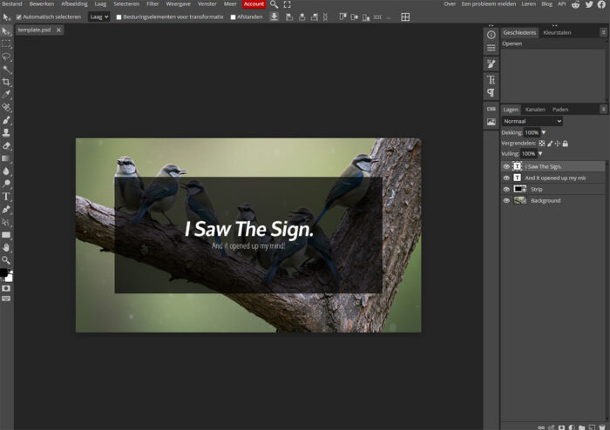Select the Crop tool
The image size is (610, 430).
click(x=6, y=82)
